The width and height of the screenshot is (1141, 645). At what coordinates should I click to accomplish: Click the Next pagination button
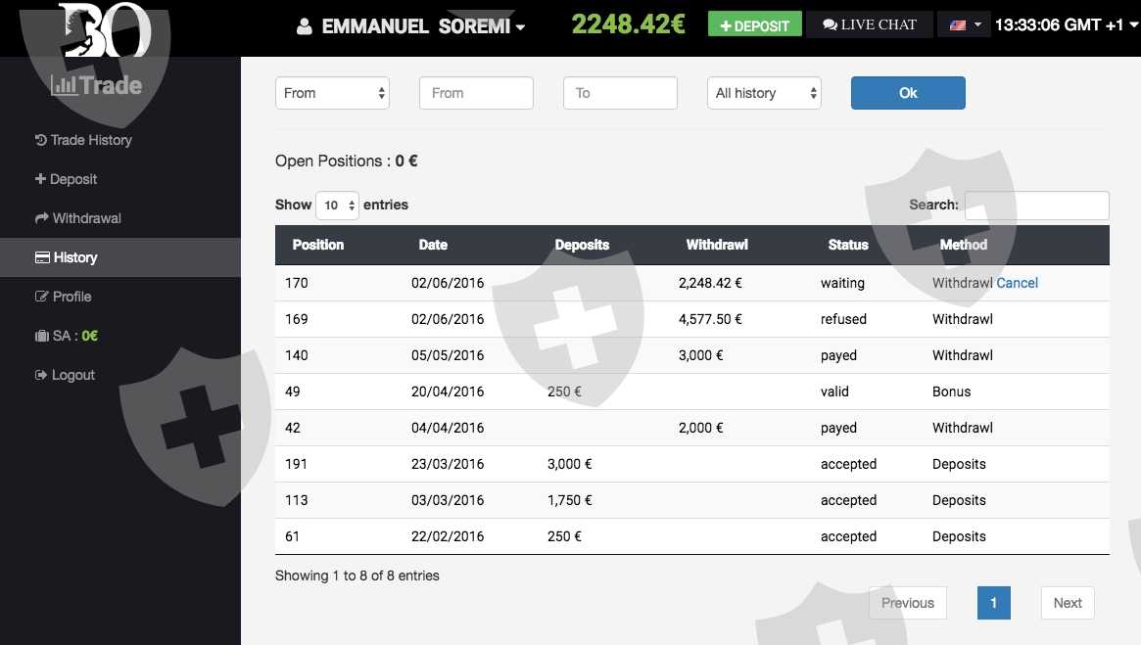pyautogui.click(x=1068, y=603)
